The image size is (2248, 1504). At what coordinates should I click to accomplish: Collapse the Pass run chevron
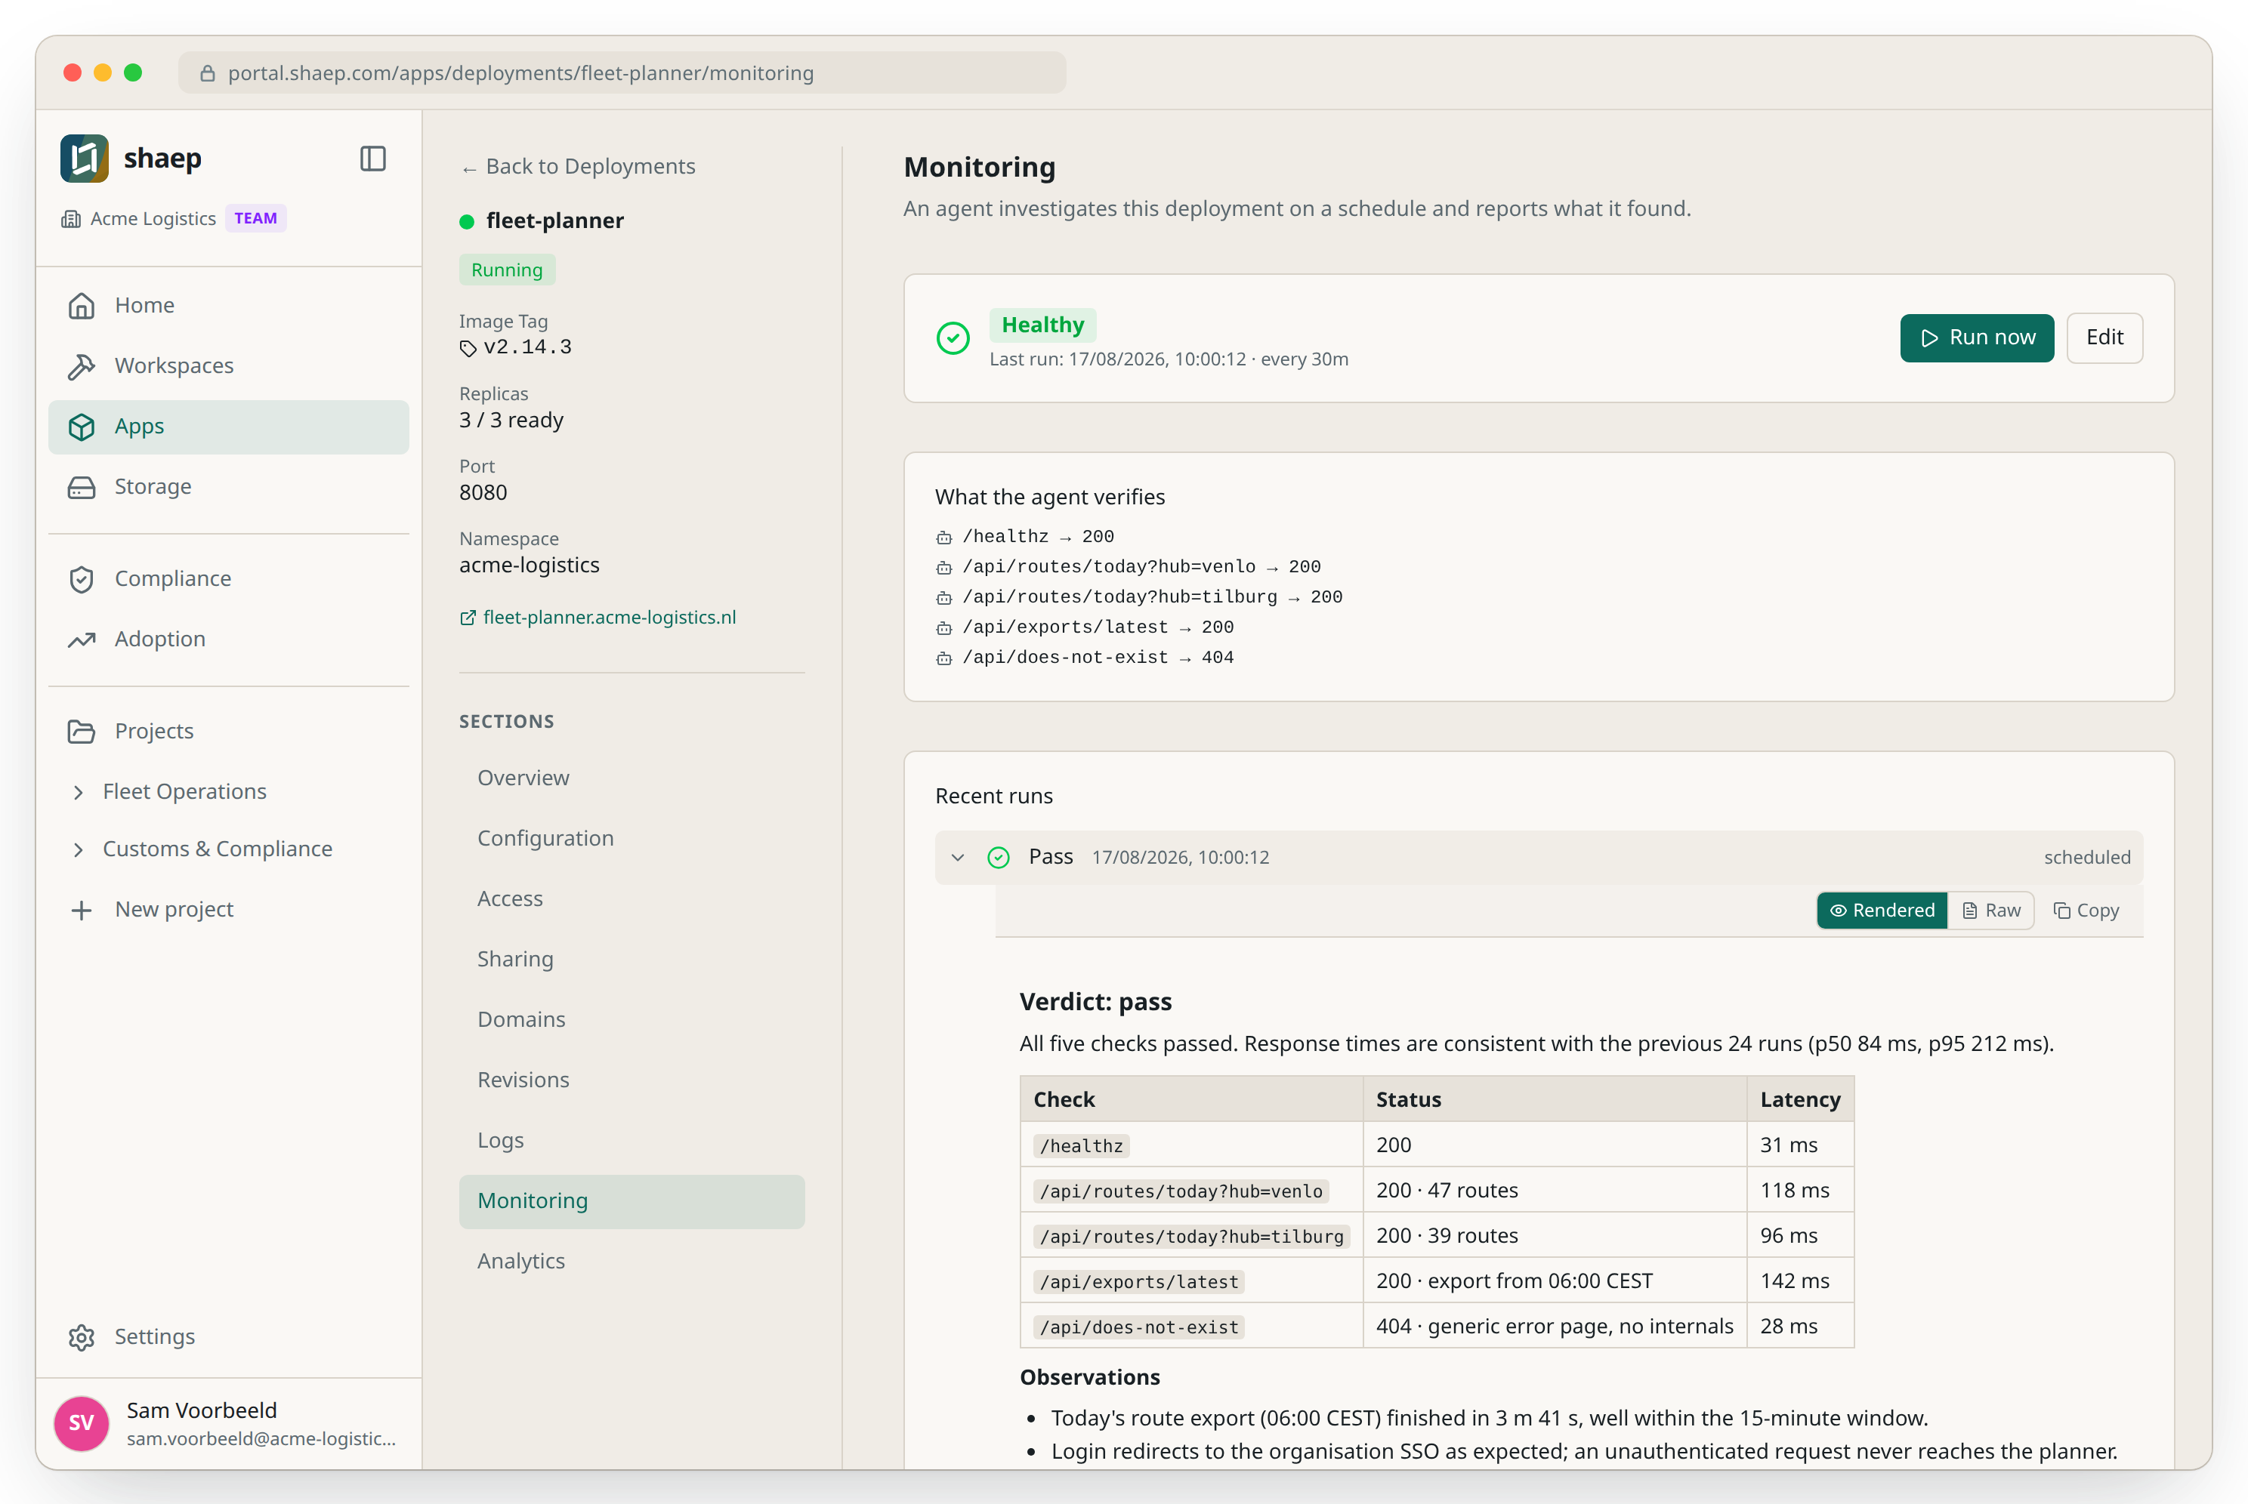pos(958,856)
